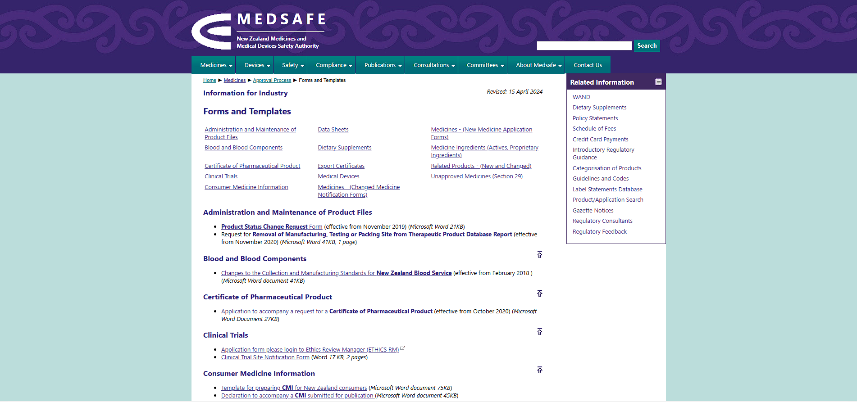Collapse the Related Information panel

[x=658, y=82]
